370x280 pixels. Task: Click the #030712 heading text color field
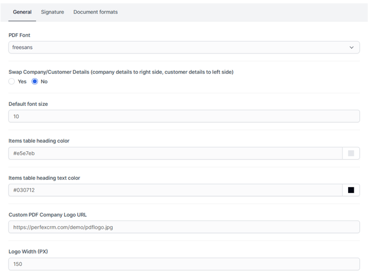(175, 190)
